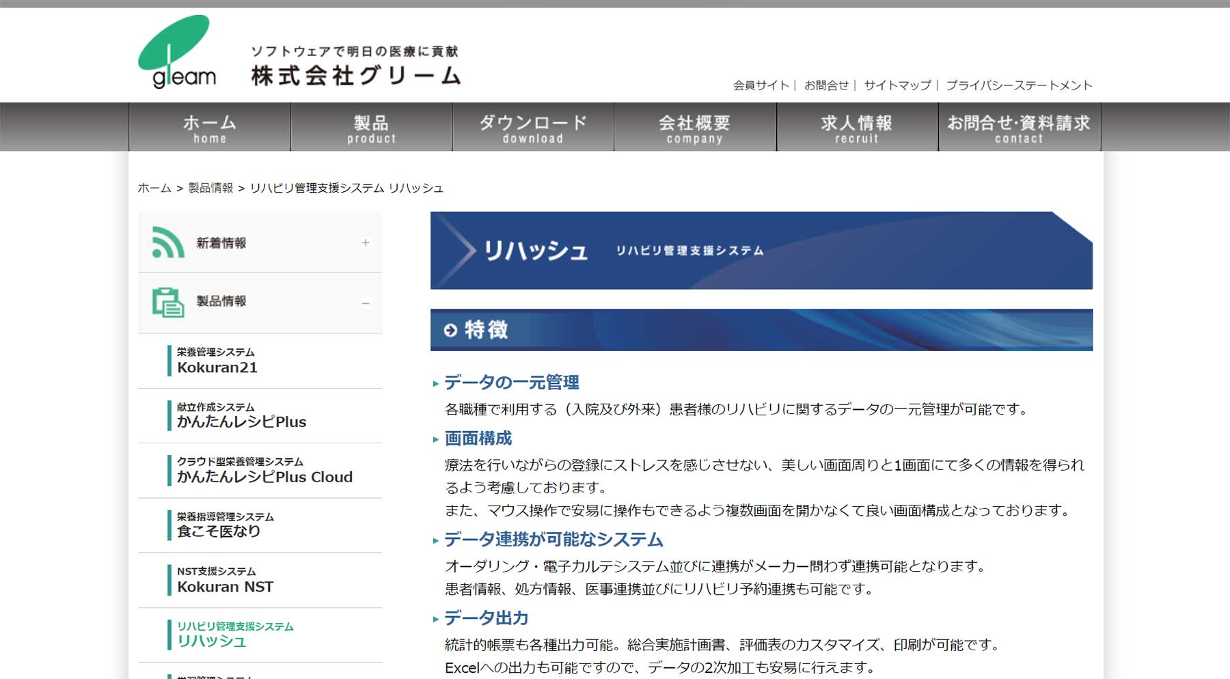Open the 会社概要 company navigation tab
The height and width of the screenshot is (679, 1230).
[695, 127]
